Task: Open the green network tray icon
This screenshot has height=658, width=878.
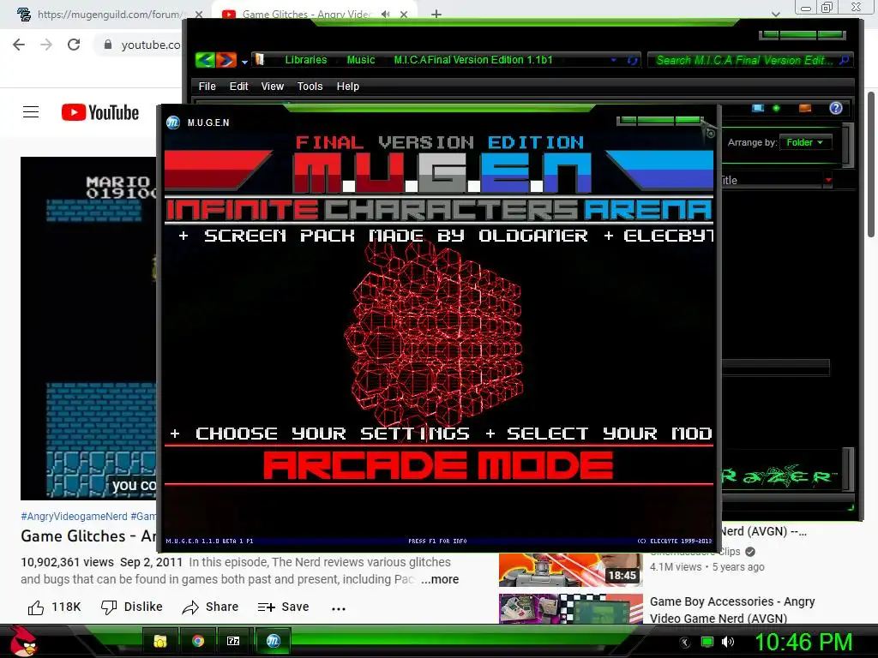Action: (x=707, y=642)
